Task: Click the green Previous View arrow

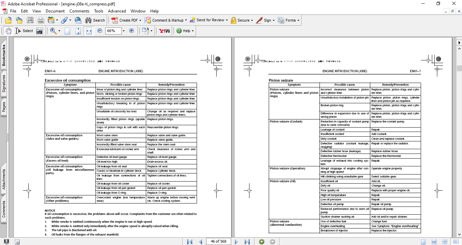Action: tap(262, 242)
